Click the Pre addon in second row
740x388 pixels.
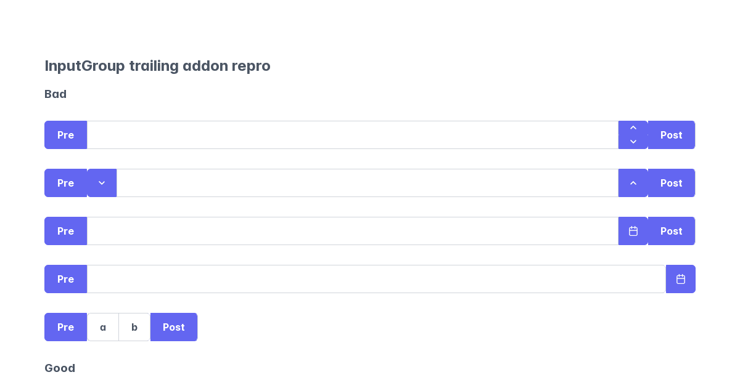coord(66,183)
